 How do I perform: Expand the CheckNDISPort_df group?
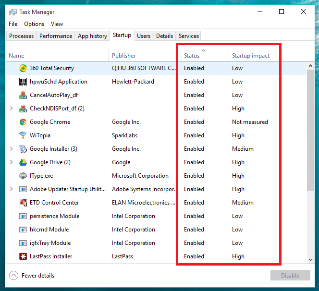(12, 109)
